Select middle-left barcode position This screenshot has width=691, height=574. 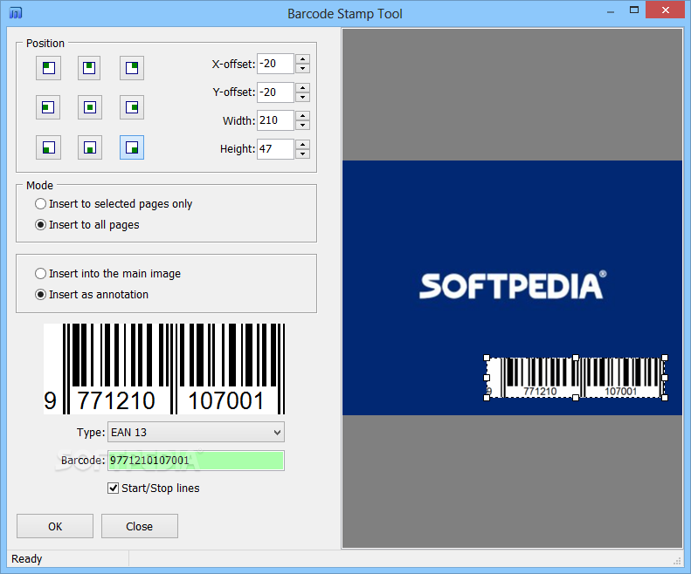[x=48, y=107]
